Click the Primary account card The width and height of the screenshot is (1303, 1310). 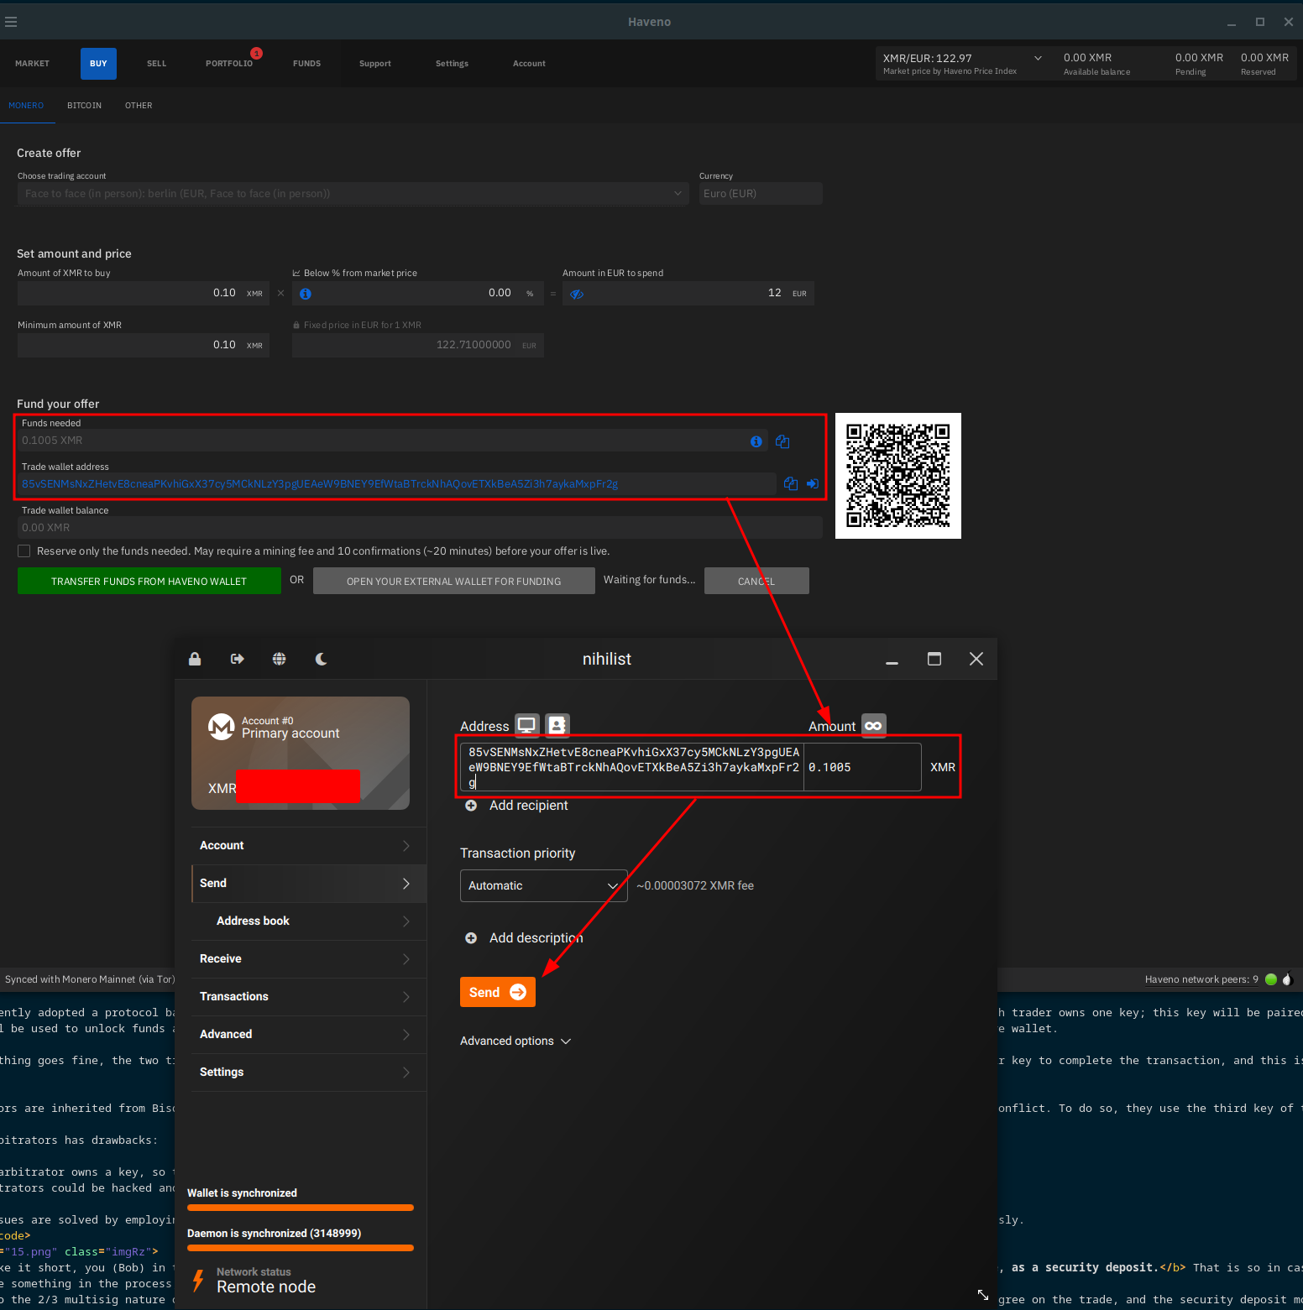[301, 753]
